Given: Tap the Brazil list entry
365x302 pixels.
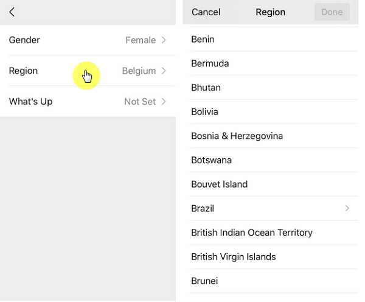Looking at the screenshot, I should coord(203,208).
